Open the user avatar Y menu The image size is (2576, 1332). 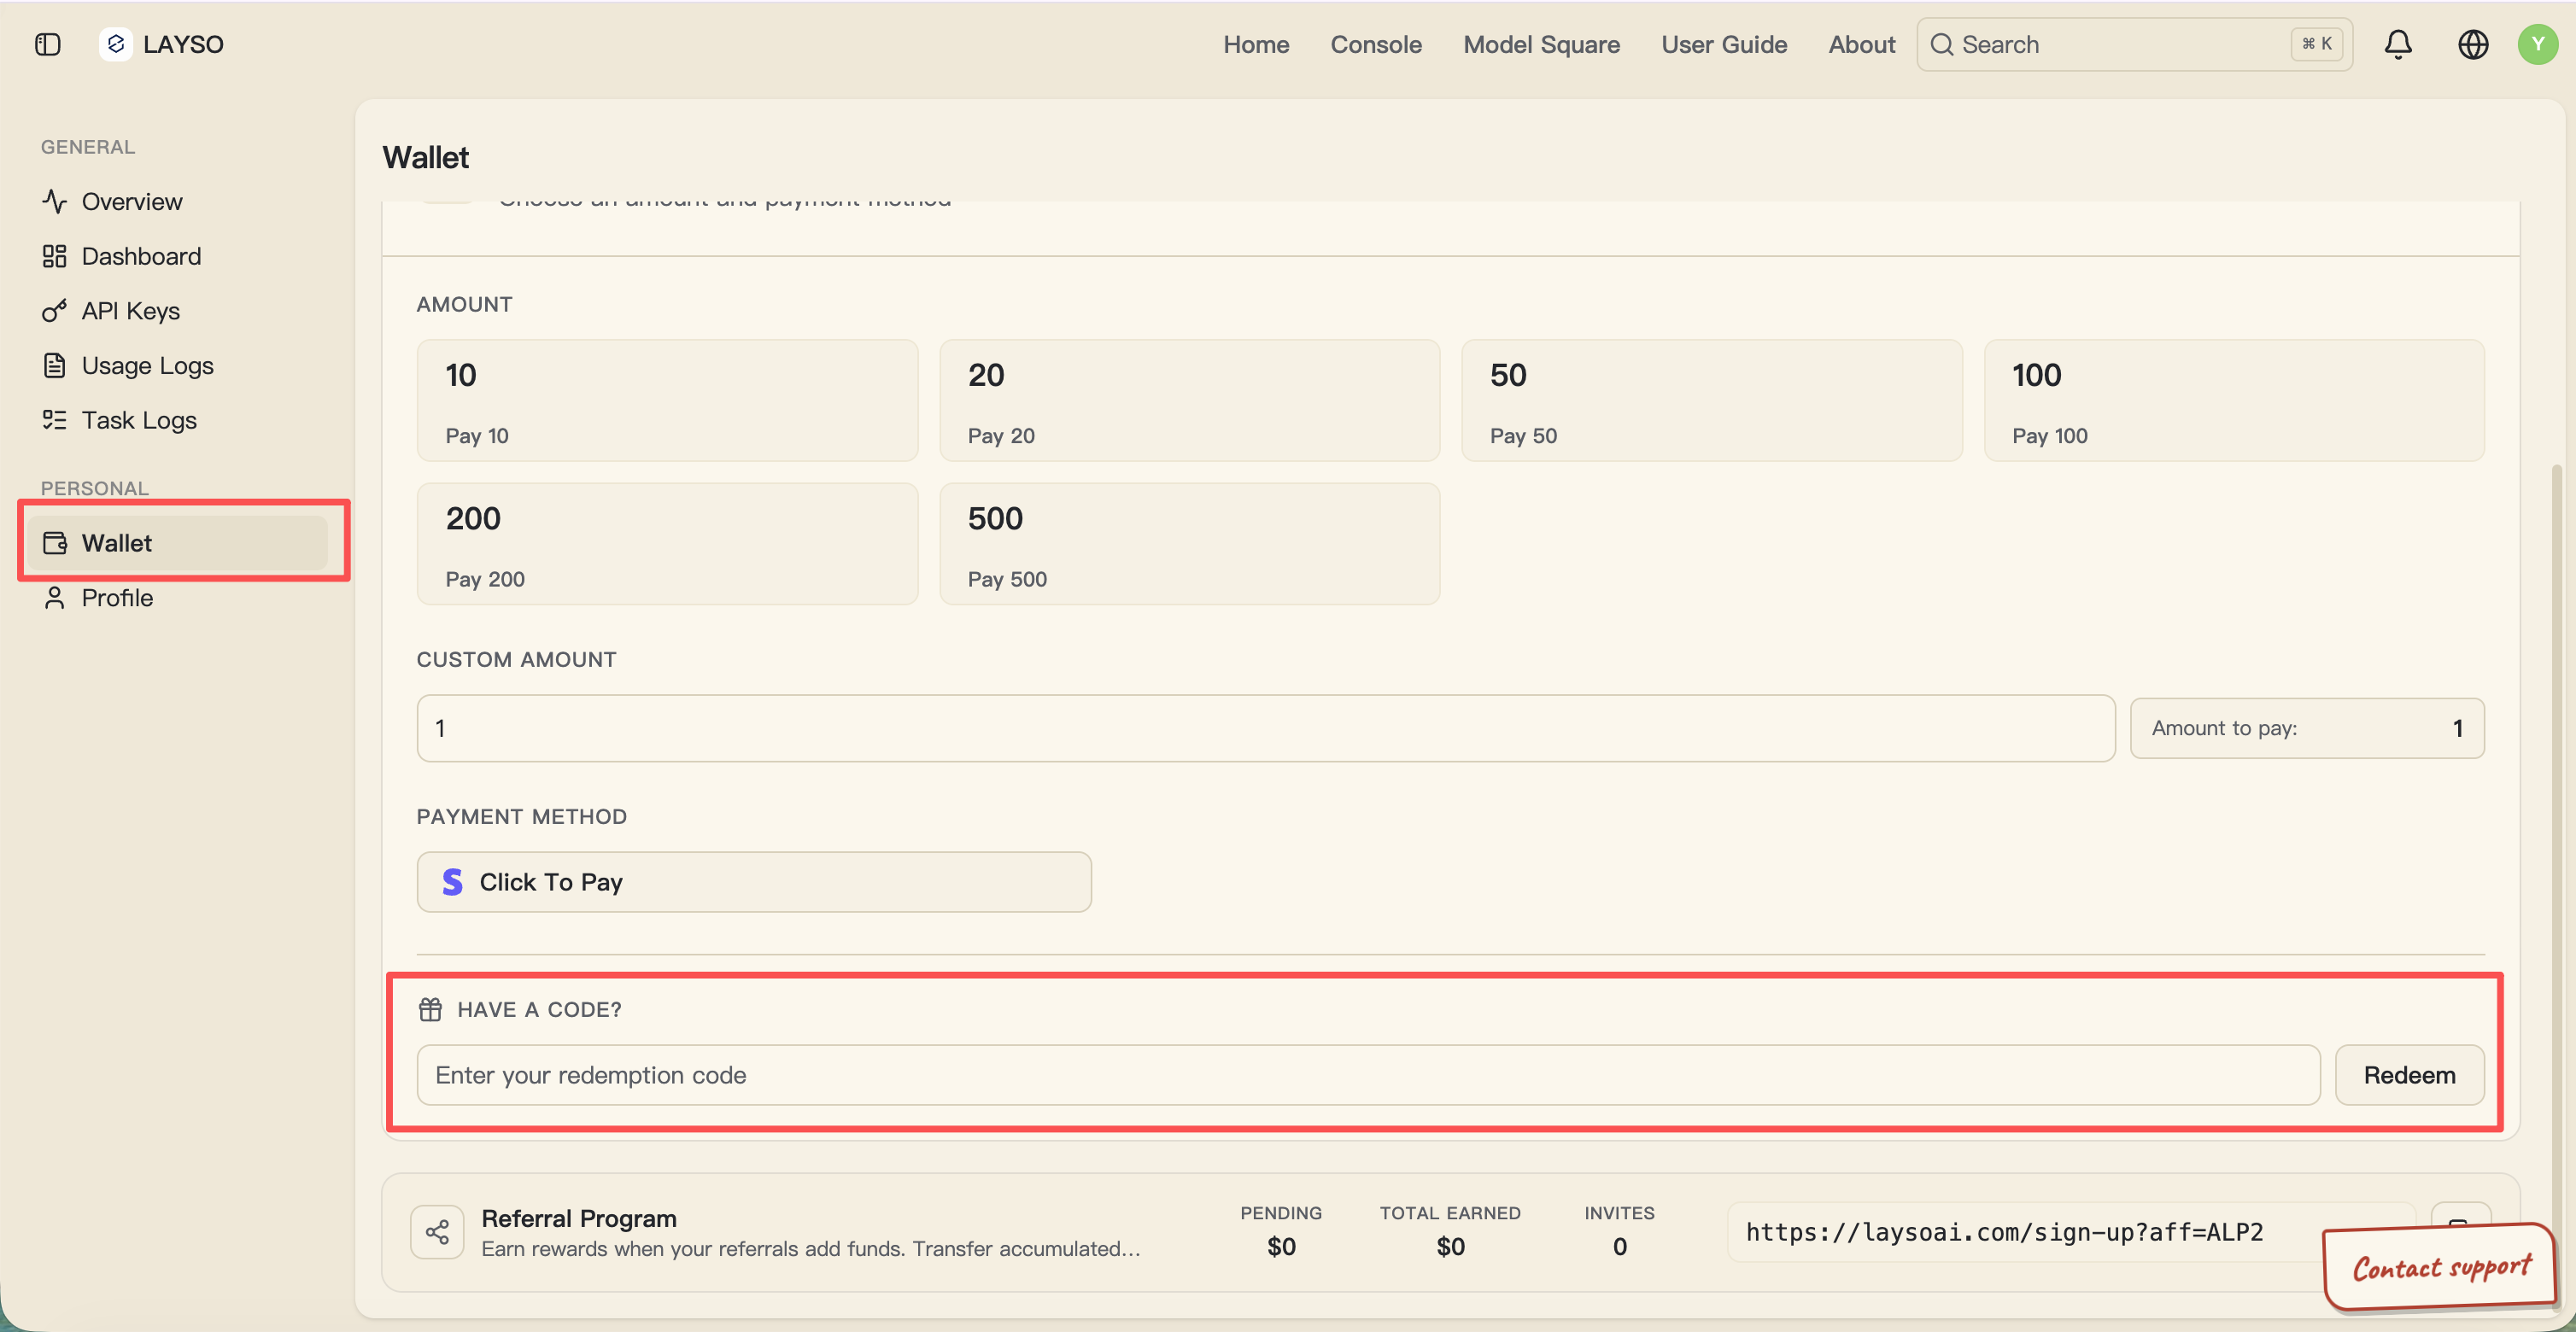(x=2538, y=44)
